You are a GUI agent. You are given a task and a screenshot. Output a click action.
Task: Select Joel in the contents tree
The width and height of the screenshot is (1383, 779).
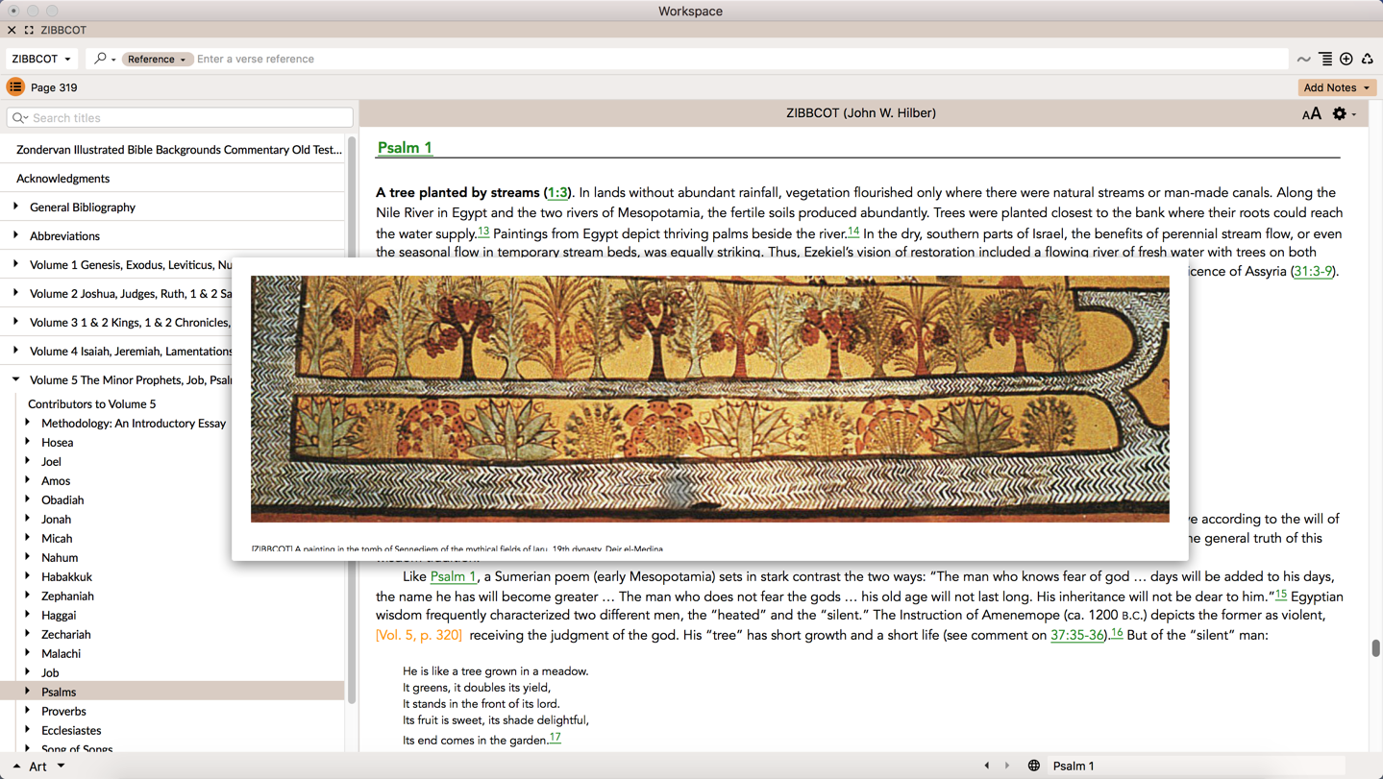[51, 462]
